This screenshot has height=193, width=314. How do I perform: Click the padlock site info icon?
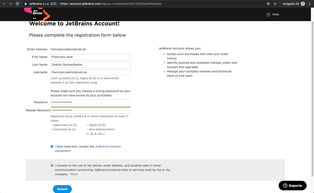[25, 4]
